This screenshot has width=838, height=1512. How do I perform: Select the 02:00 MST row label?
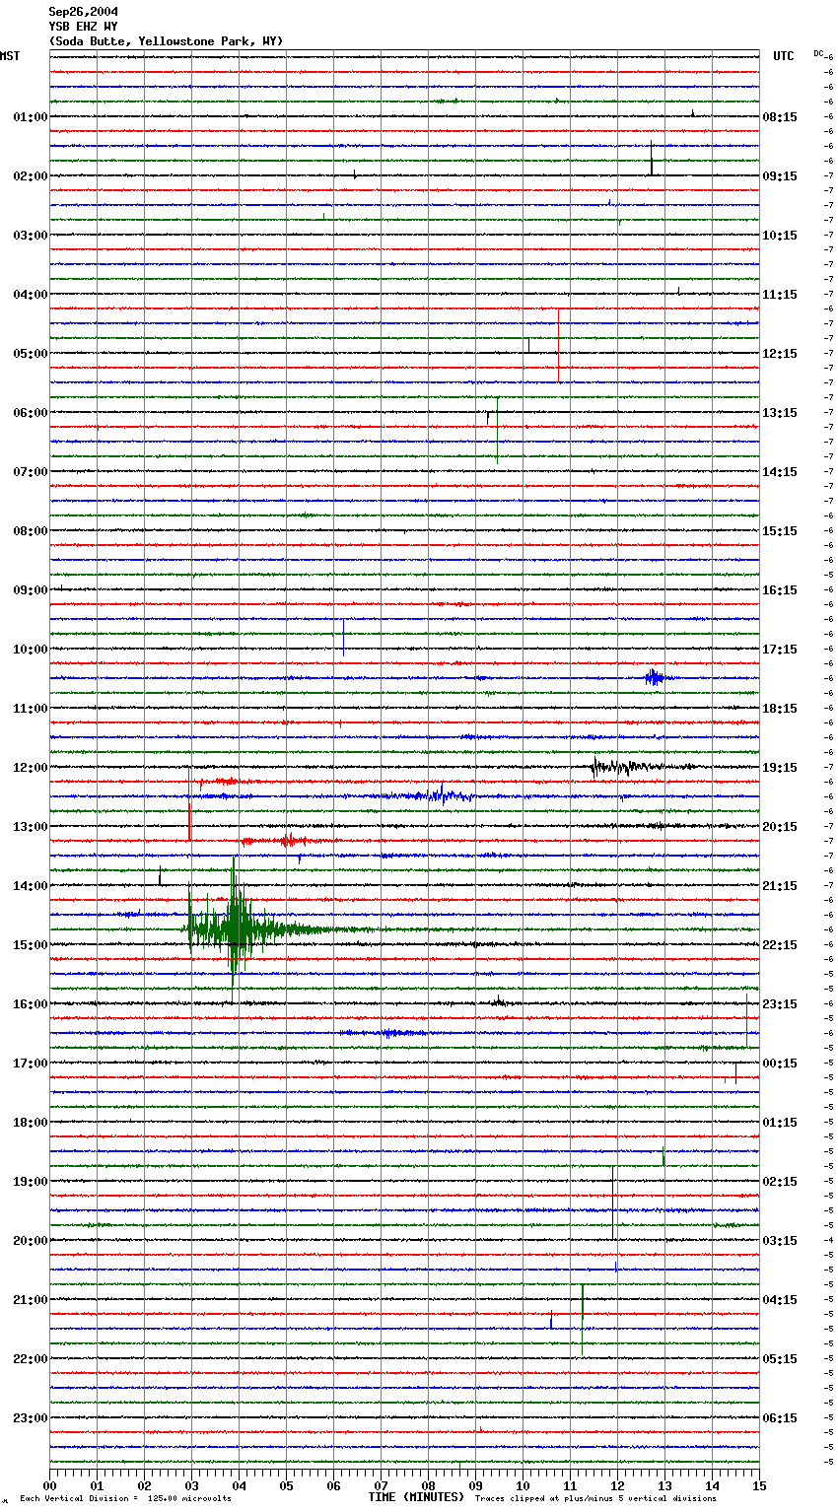pyautogui.click(x=31, y=176)
